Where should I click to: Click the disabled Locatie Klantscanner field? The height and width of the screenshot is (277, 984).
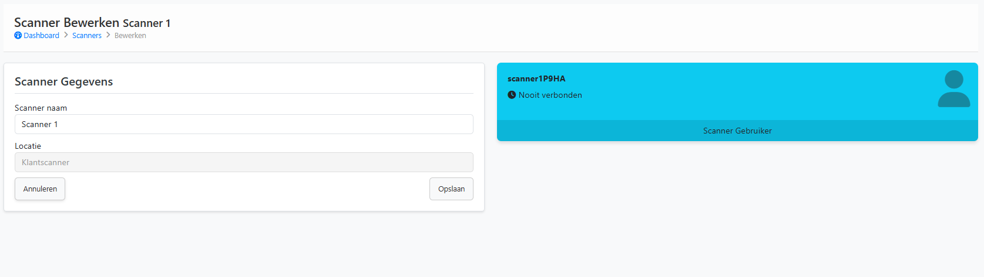tap(244, 162)
